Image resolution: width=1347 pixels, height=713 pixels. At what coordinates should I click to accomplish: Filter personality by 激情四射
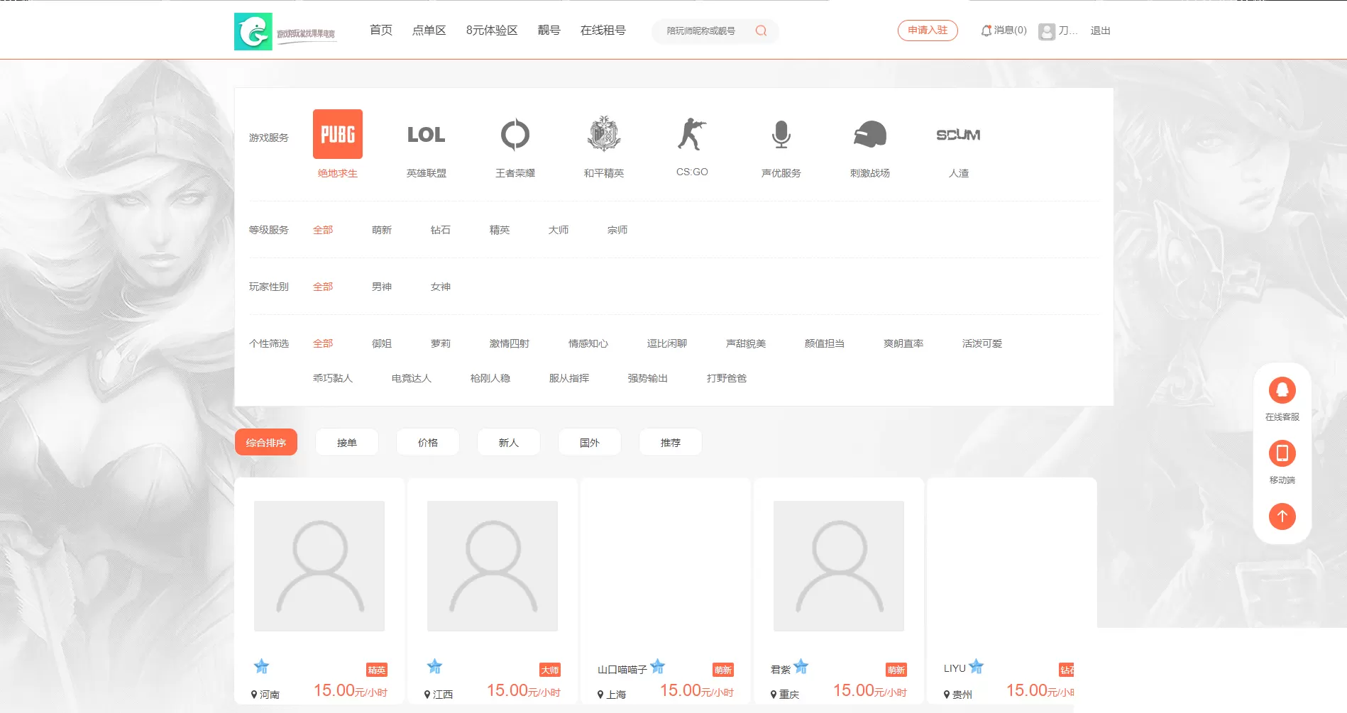pyautogui.click(x=510, y=343)
